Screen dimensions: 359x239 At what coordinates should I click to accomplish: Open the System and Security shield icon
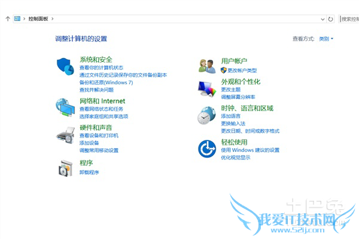point(65,66)
